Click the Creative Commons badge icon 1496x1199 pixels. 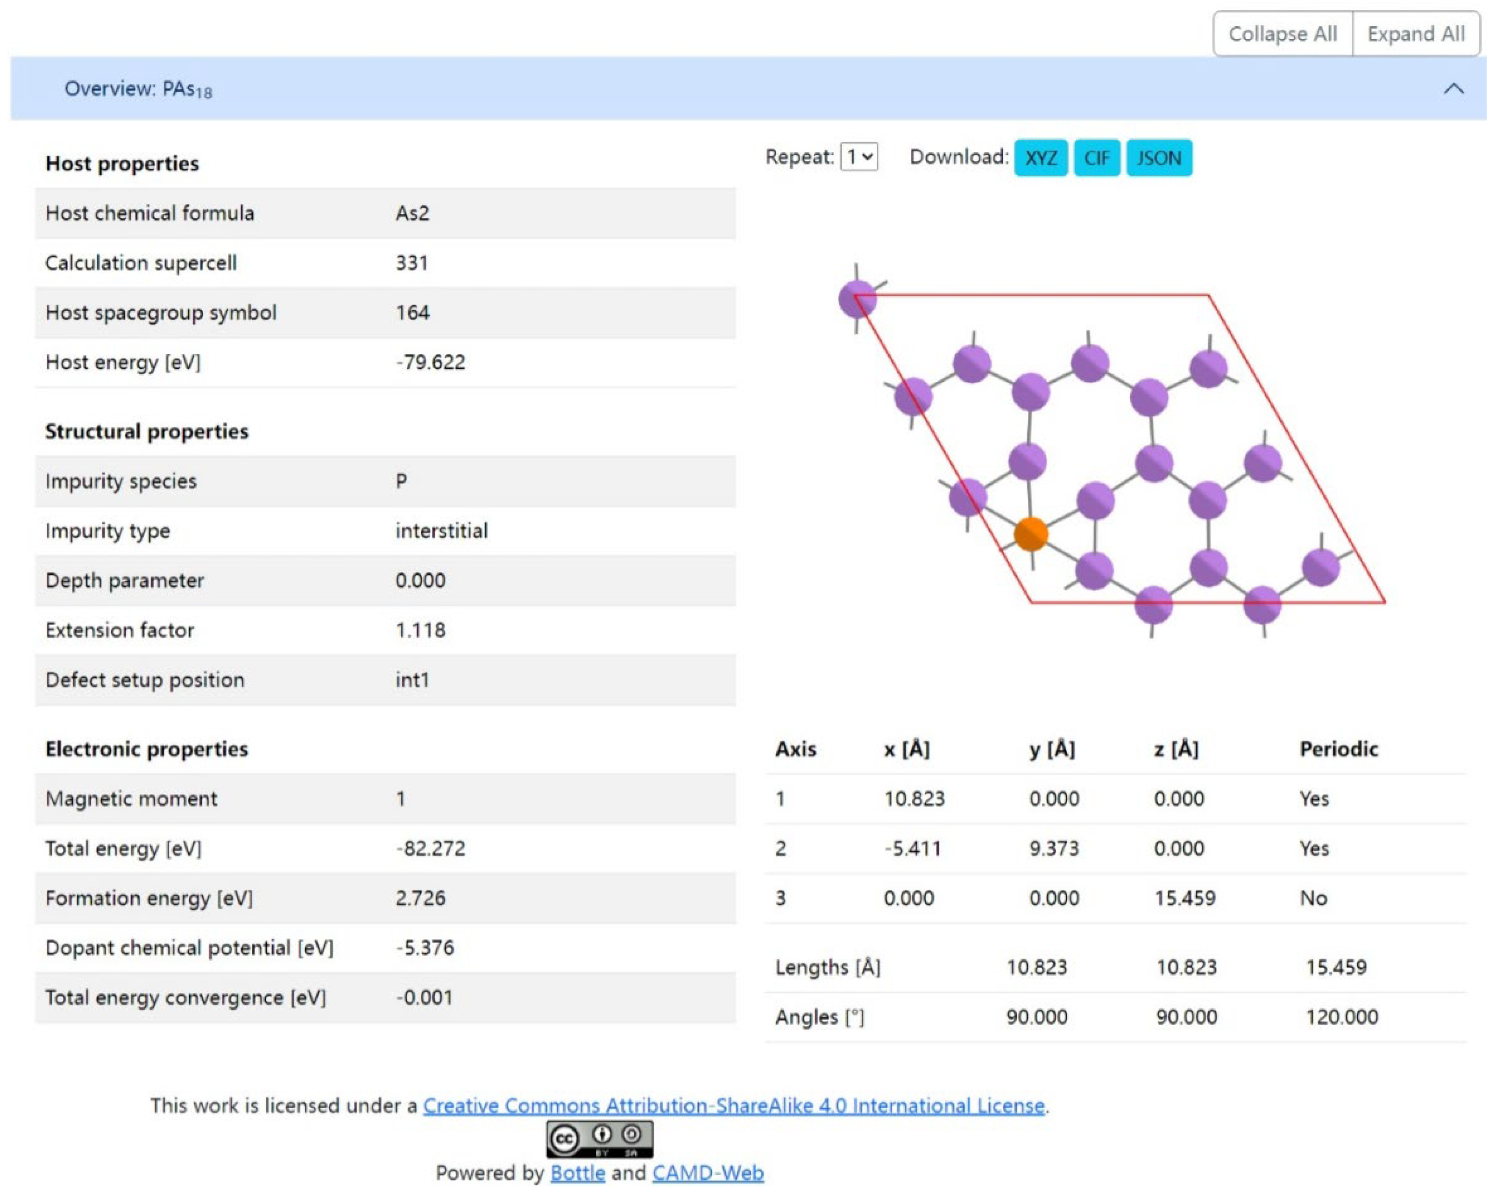tap(599, 1139)
